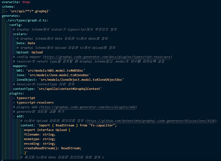221x161 pixels.
Task: Click the '- typescript-resolvers' plugin entry
Action: click(33, 102)
